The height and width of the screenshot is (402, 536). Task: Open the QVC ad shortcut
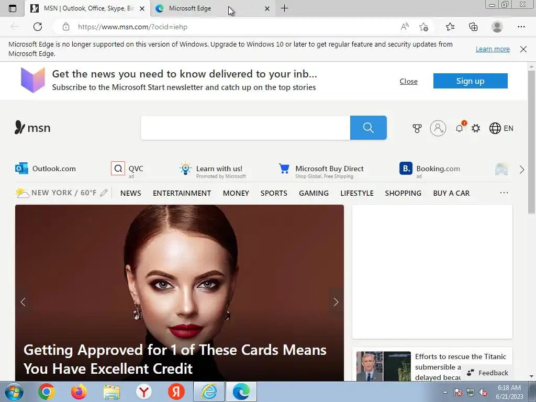(127, 169)
